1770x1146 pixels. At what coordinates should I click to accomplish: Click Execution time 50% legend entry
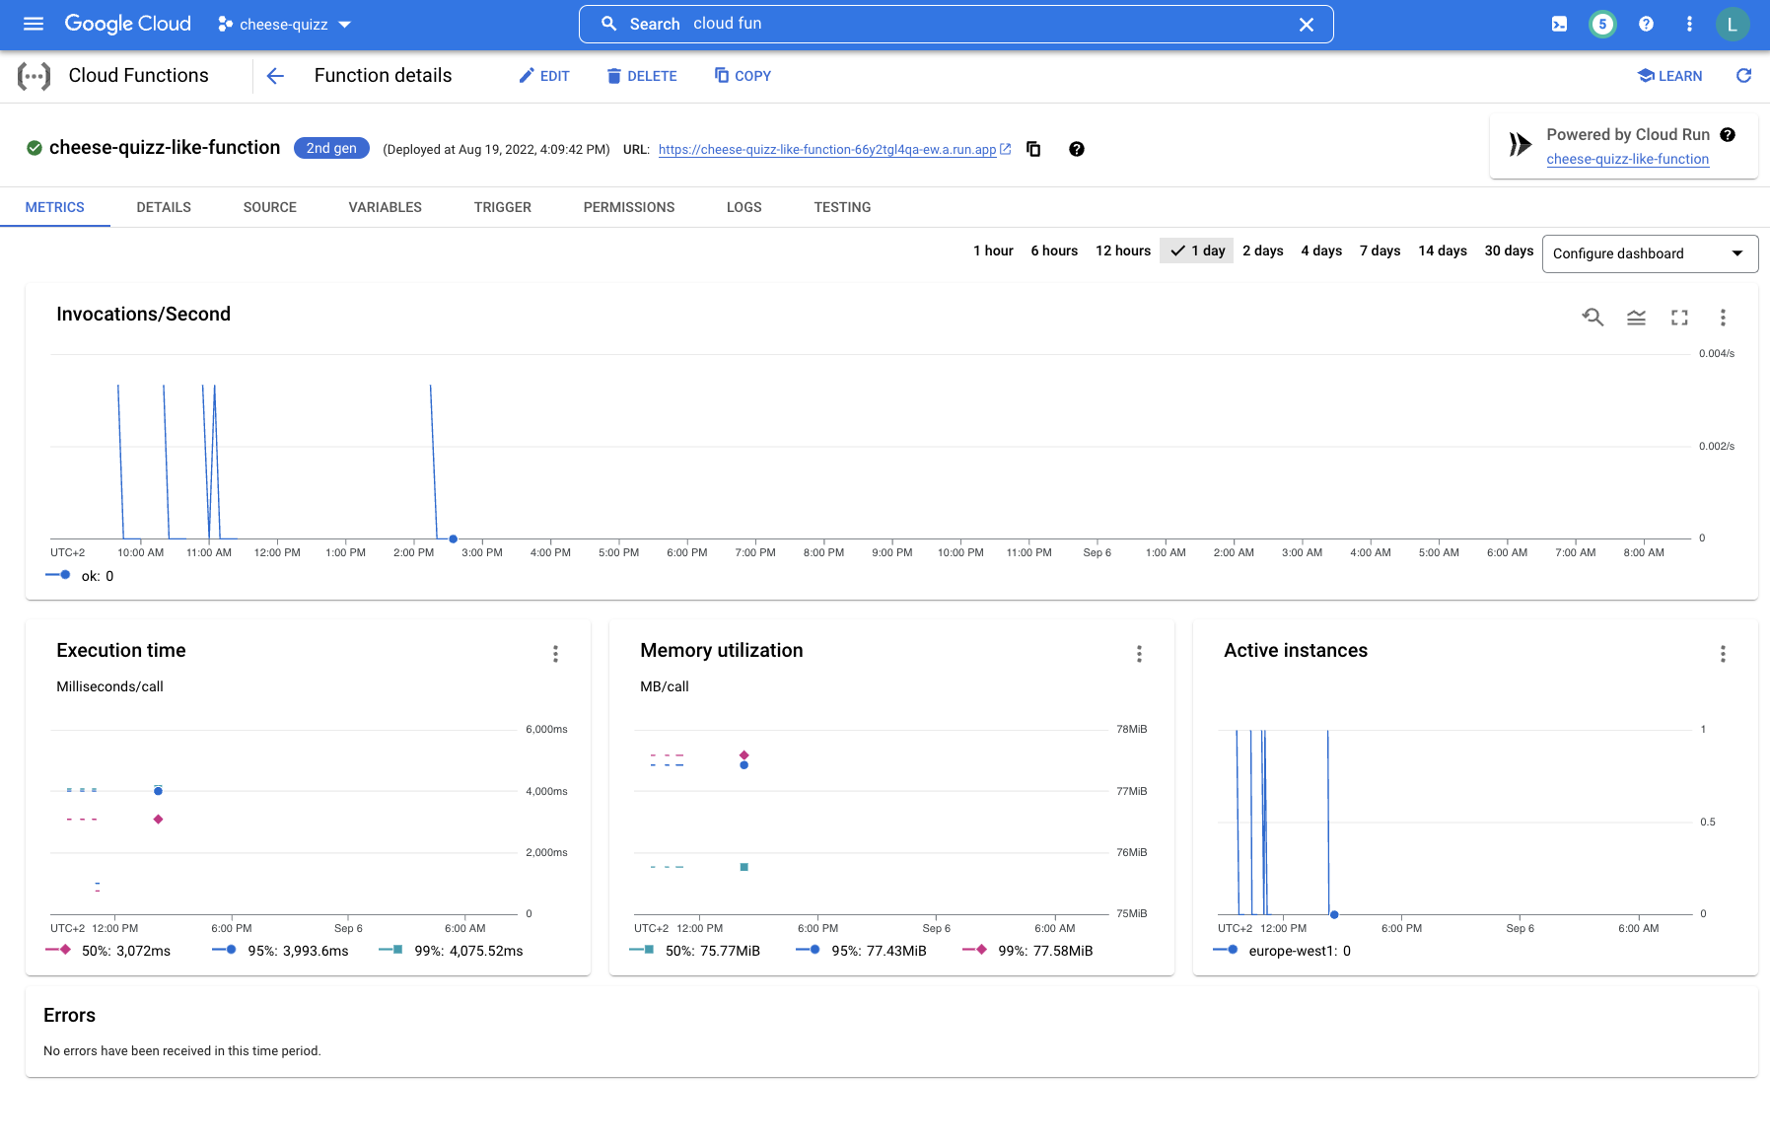pos(108,951)
